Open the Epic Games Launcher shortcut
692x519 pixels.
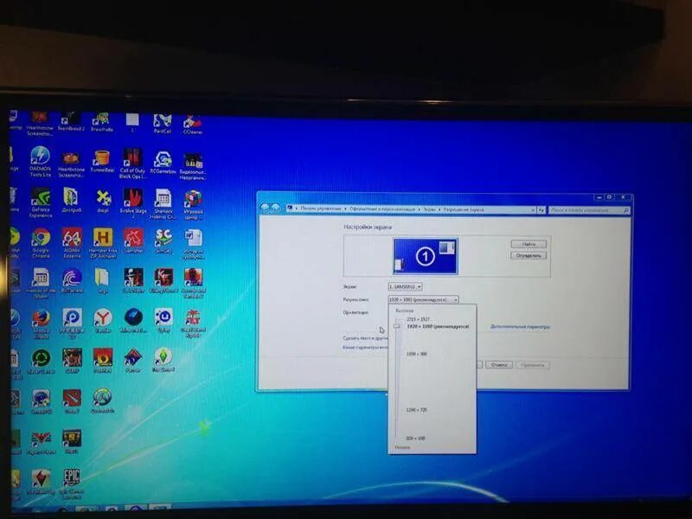pyautogui.click(x=72, y=484)
